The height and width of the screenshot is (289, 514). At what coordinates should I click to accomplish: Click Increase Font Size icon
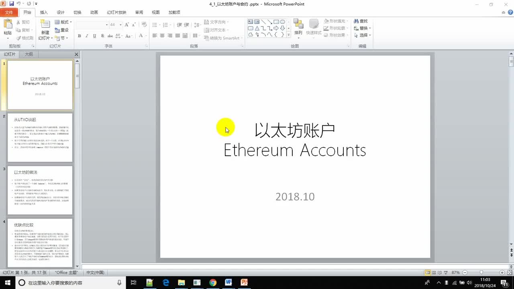point(127,24)
